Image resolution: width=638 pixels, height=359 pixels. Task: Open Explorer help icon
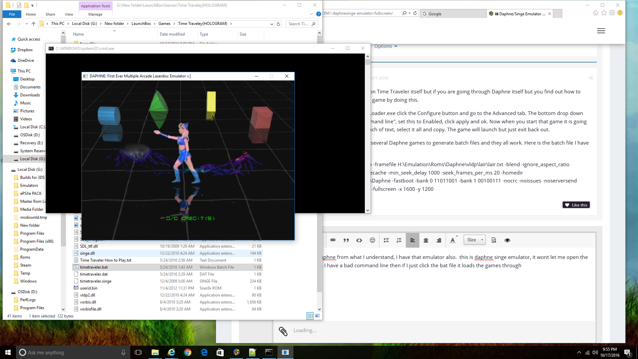click(318, 14)
